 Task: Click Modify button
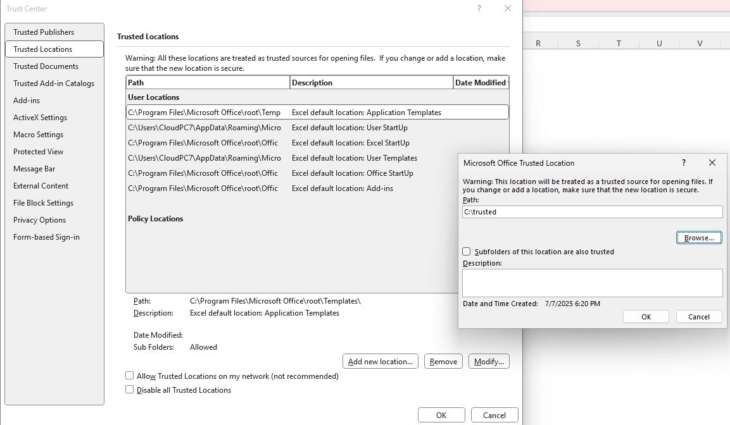click(489, 361)
